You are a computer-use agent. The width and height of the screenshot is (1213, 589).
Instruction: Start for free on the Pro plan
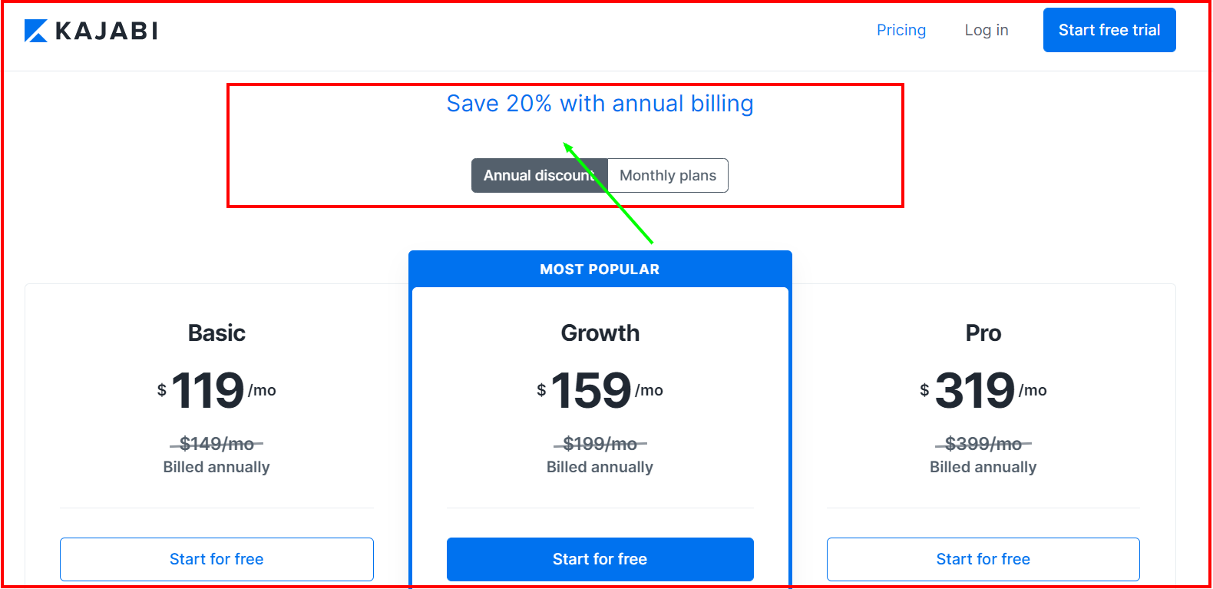pyautogui.click(x=983, y=559)
